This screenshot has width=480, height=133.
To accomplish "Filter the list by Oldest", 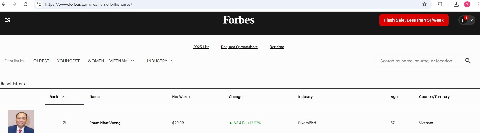I will point(41,61).
